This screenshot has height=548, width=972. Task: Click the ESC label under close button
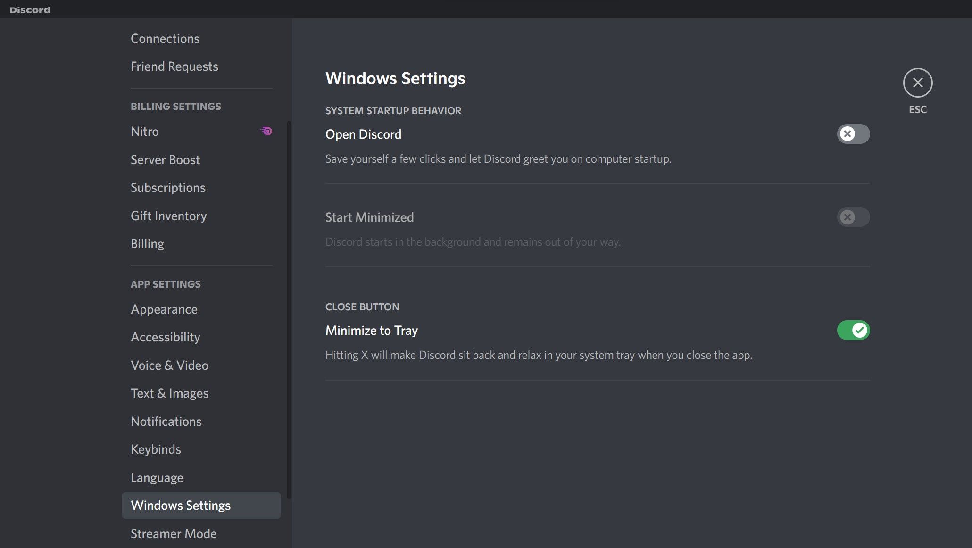918,110
